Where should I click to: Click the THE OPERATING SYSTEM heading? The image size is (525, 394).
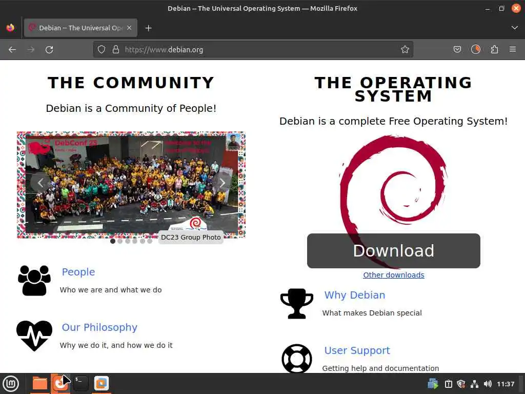393,89
